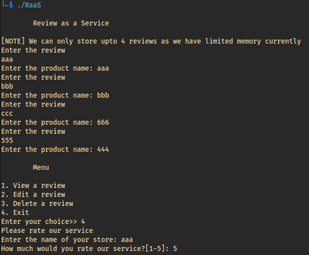Click the [NOTE] memory warning line
Image resolution: width=309 pixels, height=255 pixels.
151,41
